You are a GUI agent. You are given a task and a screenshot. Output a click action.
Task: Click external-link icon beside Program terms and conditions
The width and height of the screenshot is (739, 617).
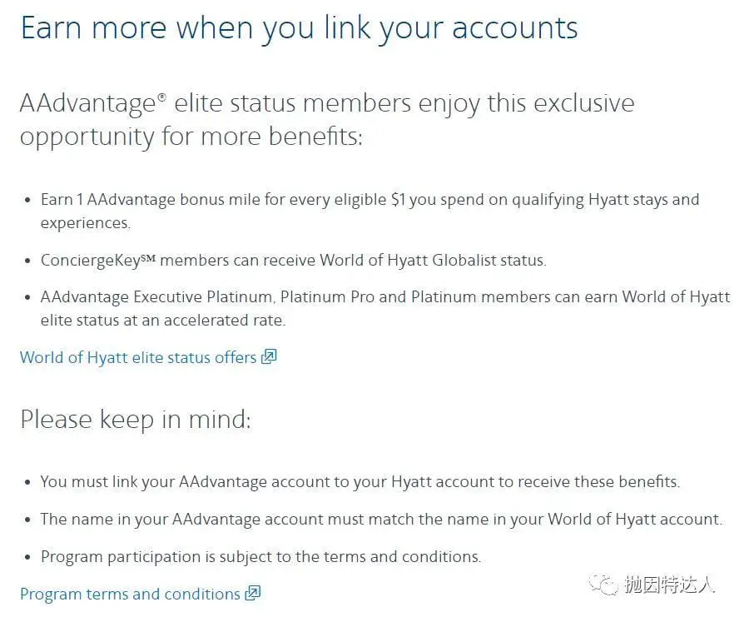pyautogui.click(x=253, y=593)
